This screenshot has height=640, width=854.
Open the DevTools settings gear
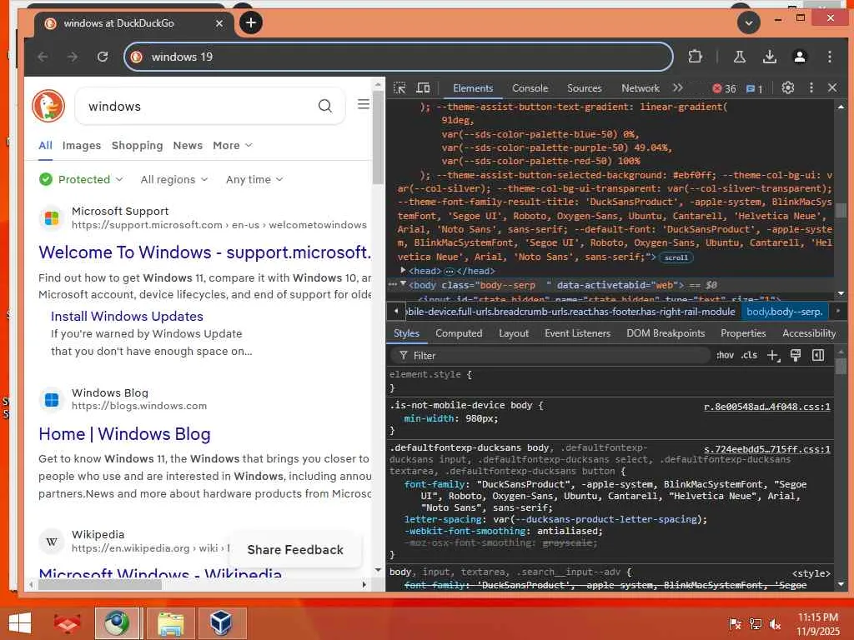pos(787,87)
